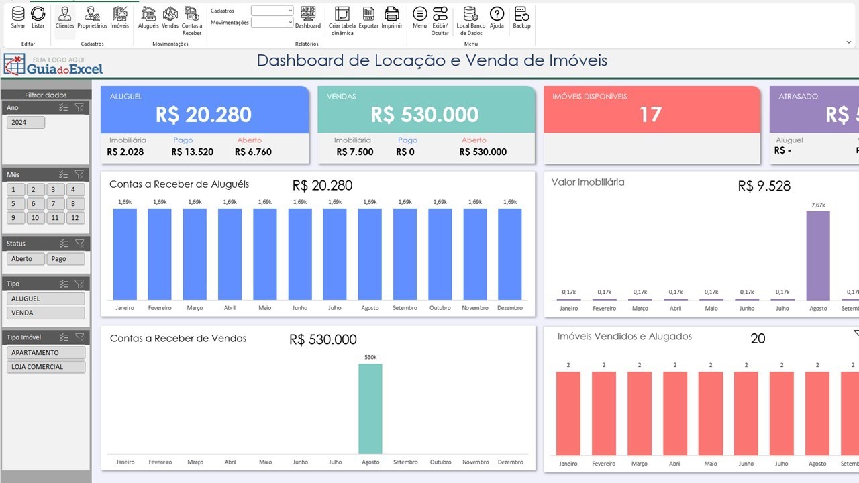859x483 pixels.
Task: Open the Movimentações report dropdown
Action: (x=272, y=22)
